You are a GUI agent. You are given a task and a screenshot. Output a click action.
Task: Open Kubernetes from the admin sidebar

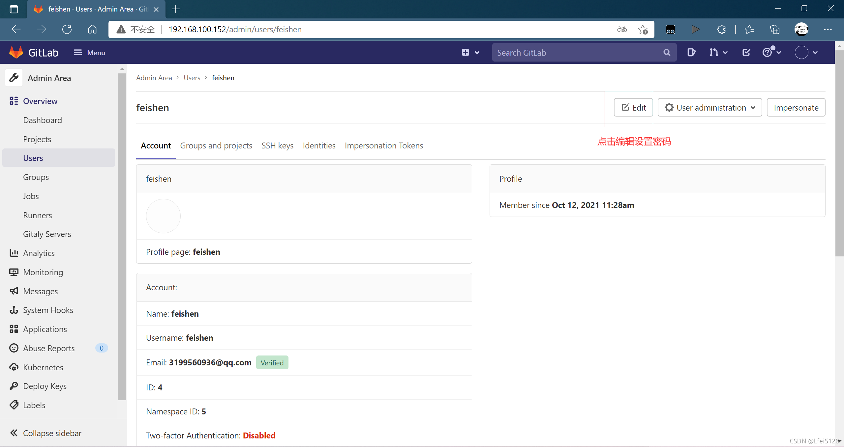tap(43, 367)
